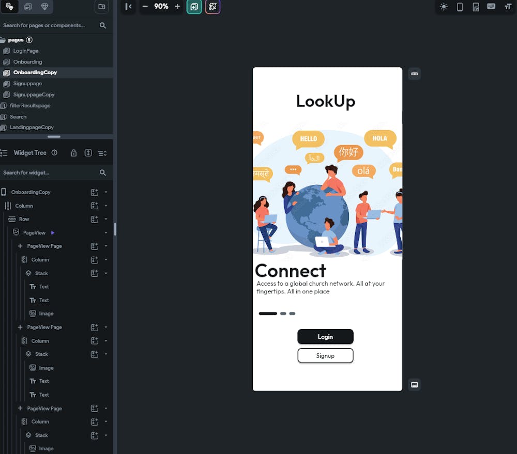
Task: Click the Widget Tree info icon
Action: pos(54,153)
